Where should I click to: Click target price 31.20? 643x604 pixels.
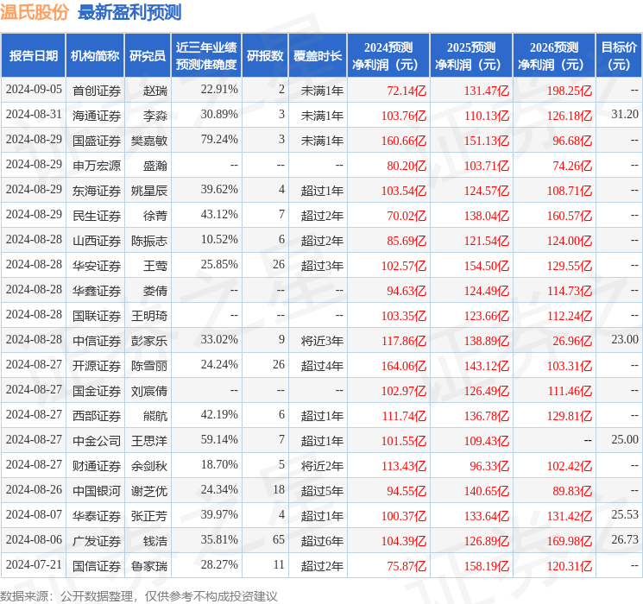click(625, 115)
